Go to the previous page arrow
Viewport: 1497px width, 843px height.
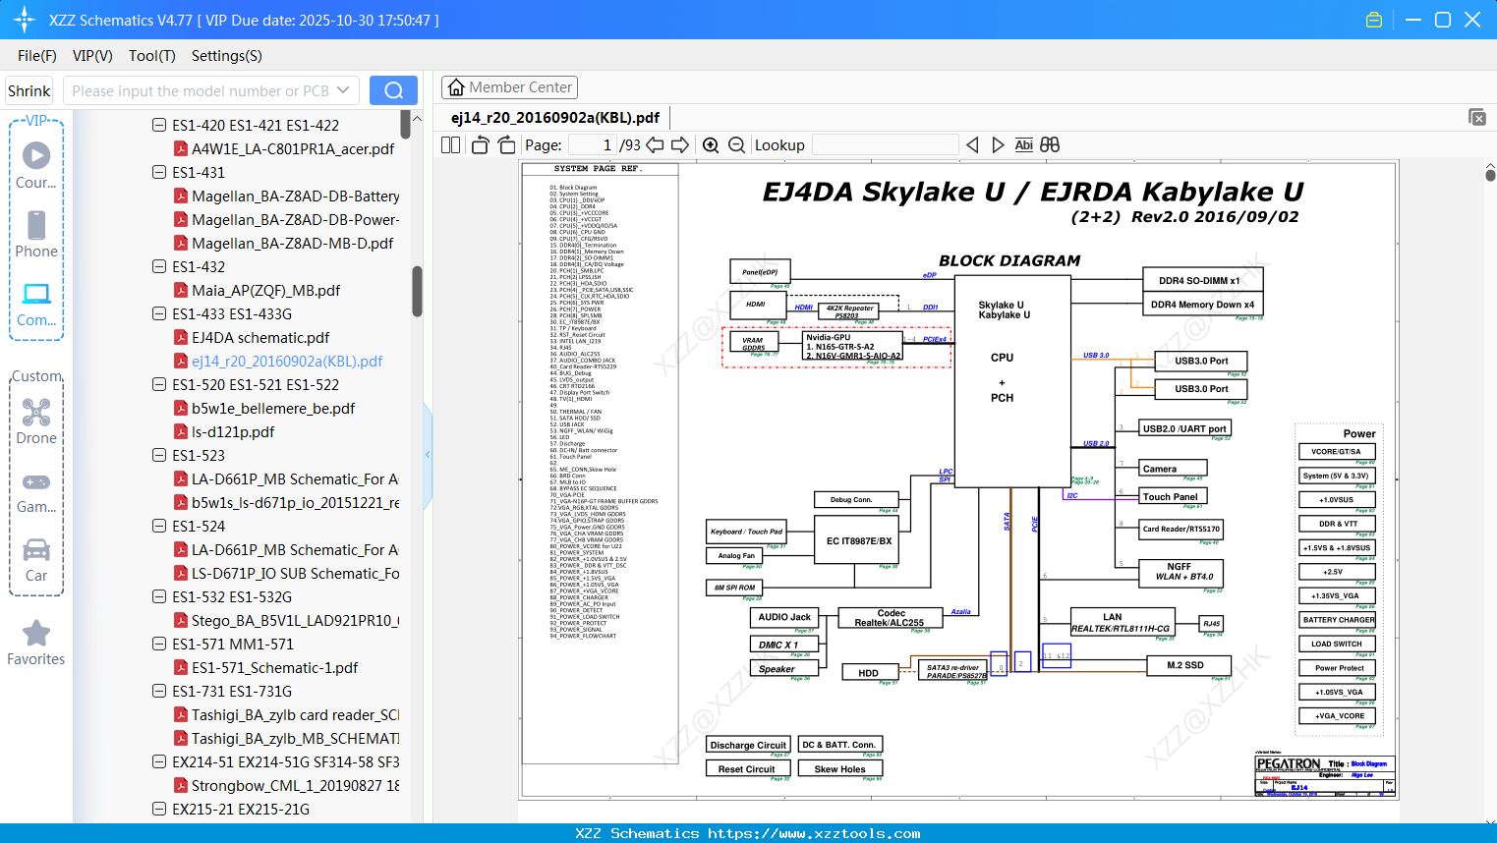(x=655, y=144)
